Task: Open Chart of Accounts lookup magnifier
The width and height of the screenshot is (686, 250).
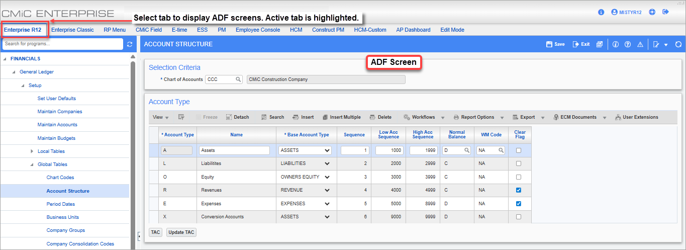Action: 238,79
